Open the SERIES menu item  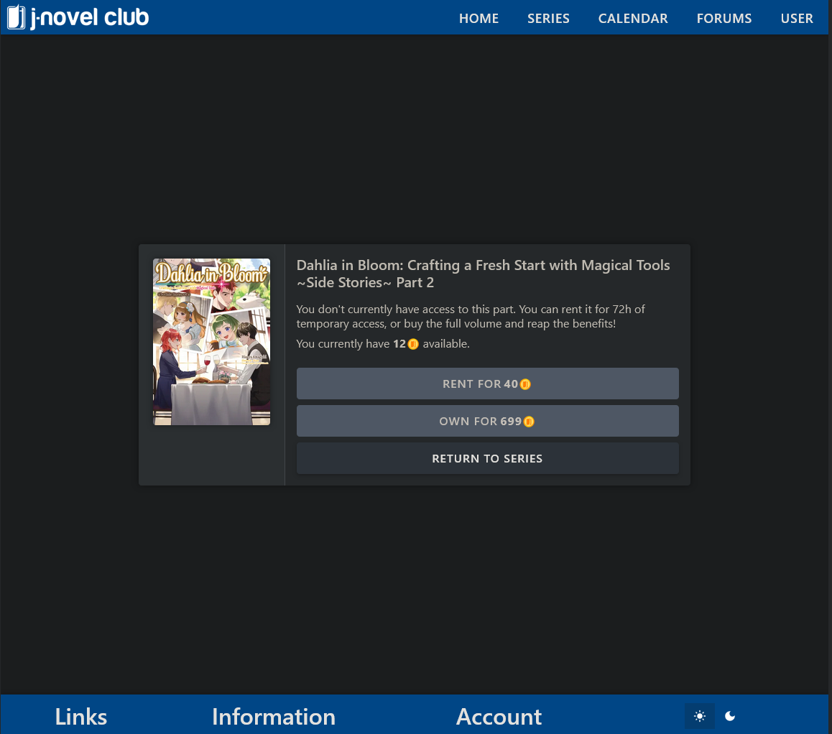[548, 18]
